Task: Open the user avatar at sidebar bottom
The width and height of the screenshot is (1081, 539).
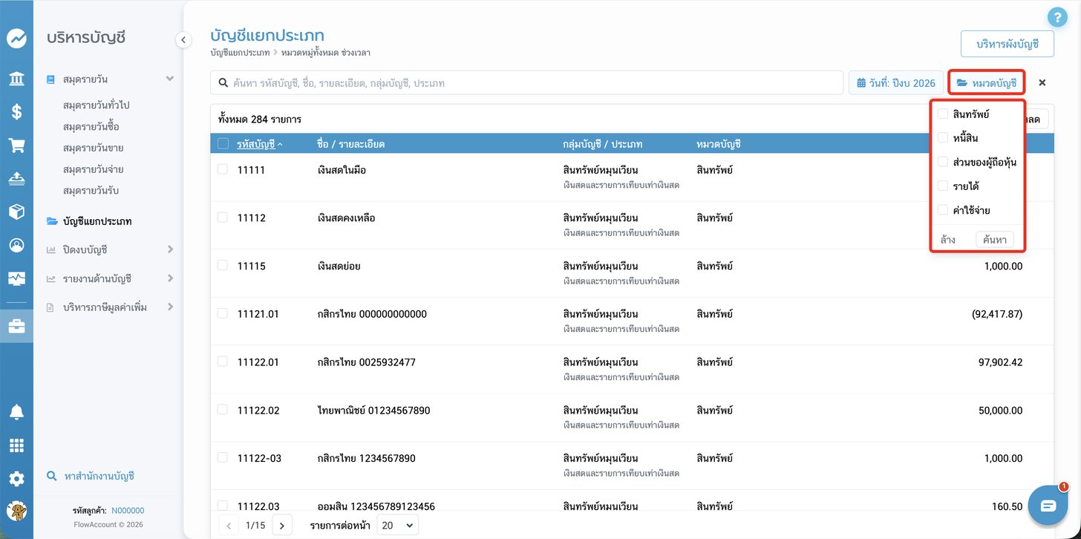Action: 16,511
